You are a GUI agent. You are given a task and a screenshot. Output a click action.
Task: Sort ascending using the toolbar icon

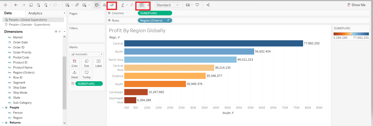pos(104,5)
